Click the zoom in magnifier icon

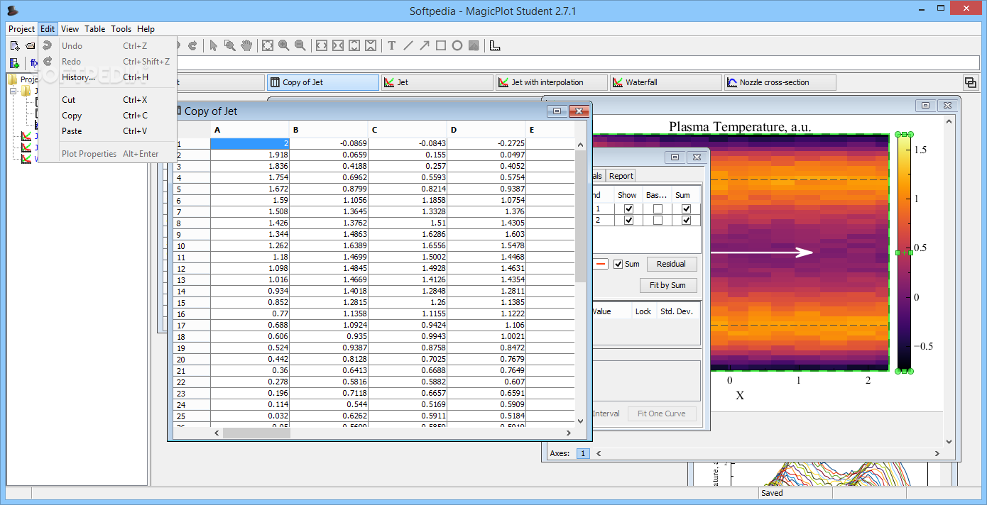tap(283, 45)
